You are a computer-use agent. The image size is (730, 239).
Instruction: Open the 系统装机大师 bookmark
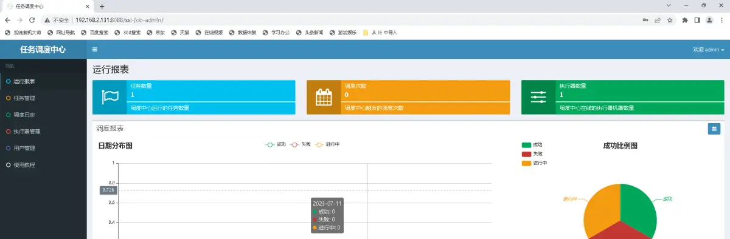click(x=23, y=32)
